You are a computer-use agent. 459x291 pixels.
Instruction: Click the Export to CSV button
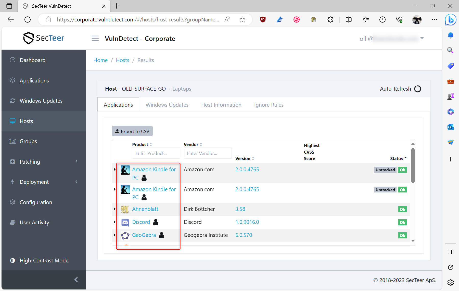pos(132,131)
